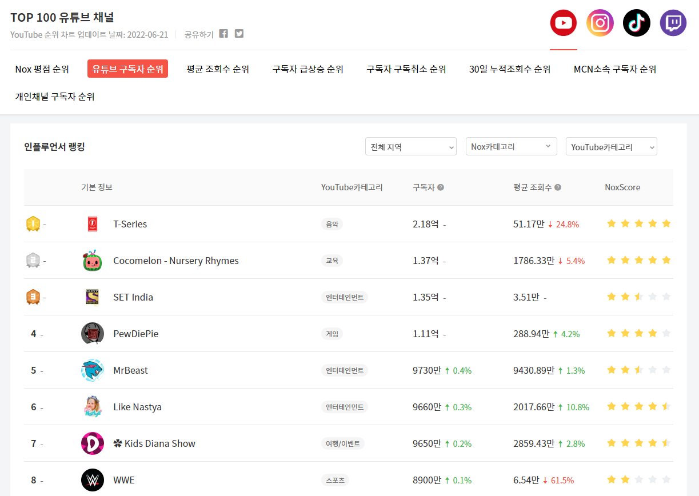
Task: Open the Kids Diana Show avatar
Action: (x=93, y=443)
